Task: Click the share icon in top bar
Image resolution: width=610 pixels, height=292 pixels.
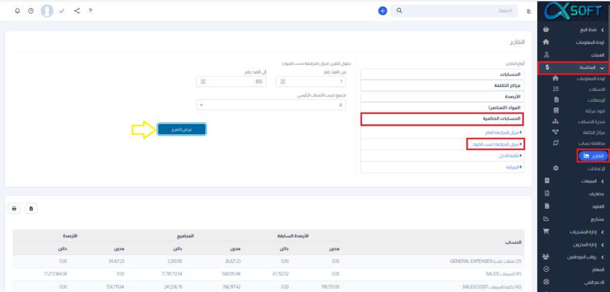Action: (77, 11)
